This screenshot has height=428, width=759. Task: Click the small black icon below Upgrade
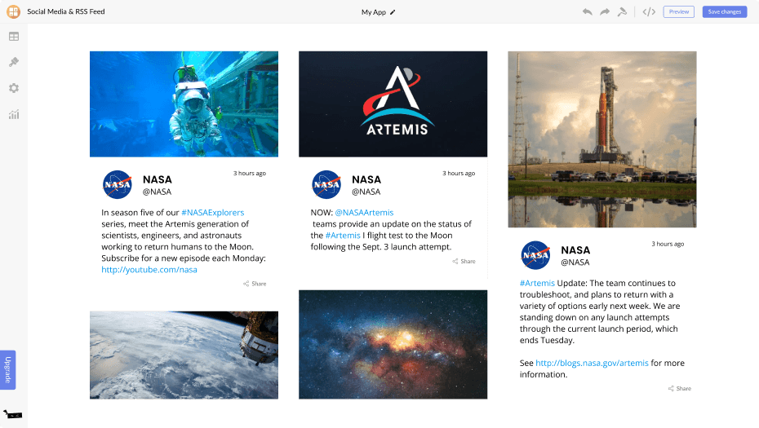(x=12, y=414)
